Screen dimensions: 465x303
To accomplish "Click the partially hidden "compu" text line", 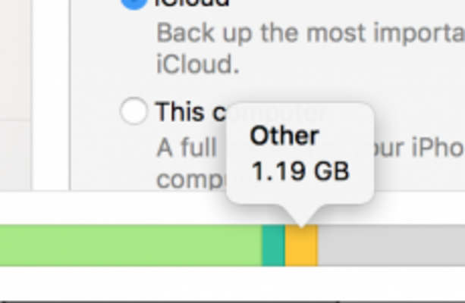I will (x=190, y=180).
